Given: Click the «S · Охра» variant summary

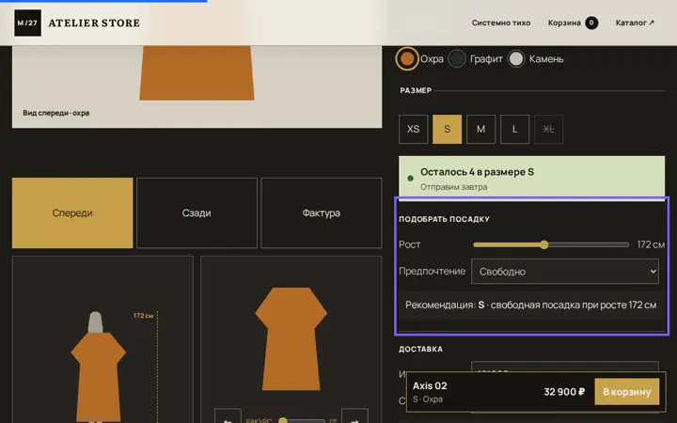Looking at the screenshot, I should 428,399.
